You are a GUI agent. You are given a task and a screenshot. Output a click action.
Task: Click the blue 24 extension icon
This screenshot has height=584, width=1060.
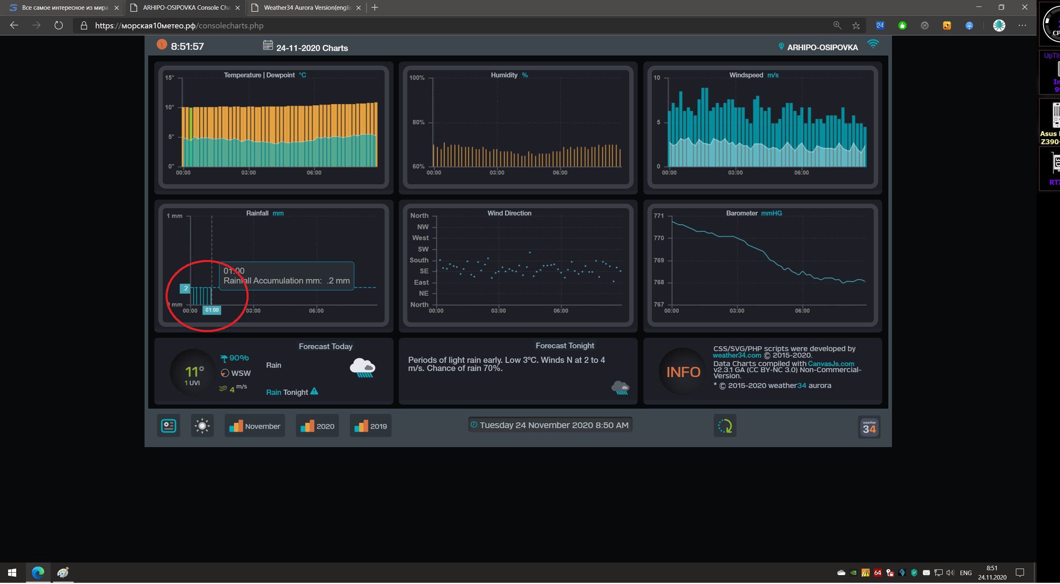[x=880, y=26]
